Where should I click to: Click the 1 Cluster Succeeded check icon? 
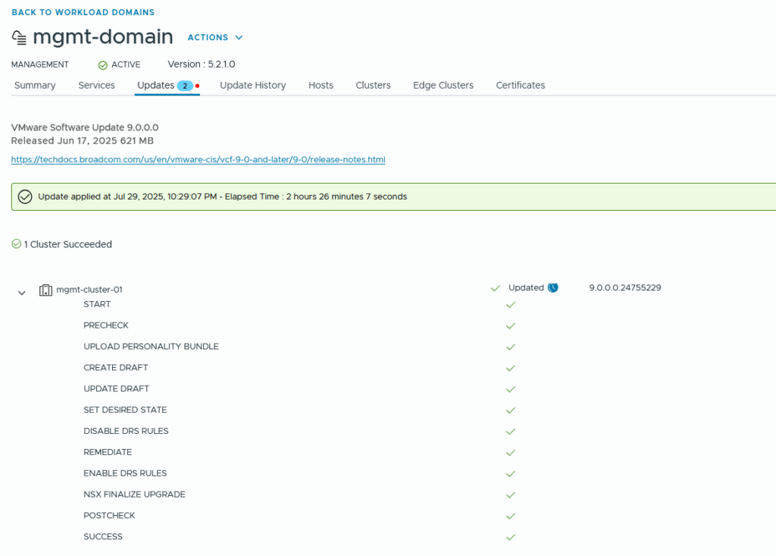(16, 244)
